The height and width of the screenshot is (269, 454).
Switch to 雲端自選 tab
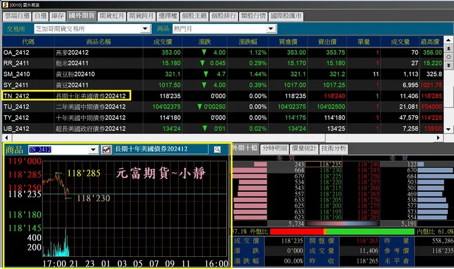17,16
